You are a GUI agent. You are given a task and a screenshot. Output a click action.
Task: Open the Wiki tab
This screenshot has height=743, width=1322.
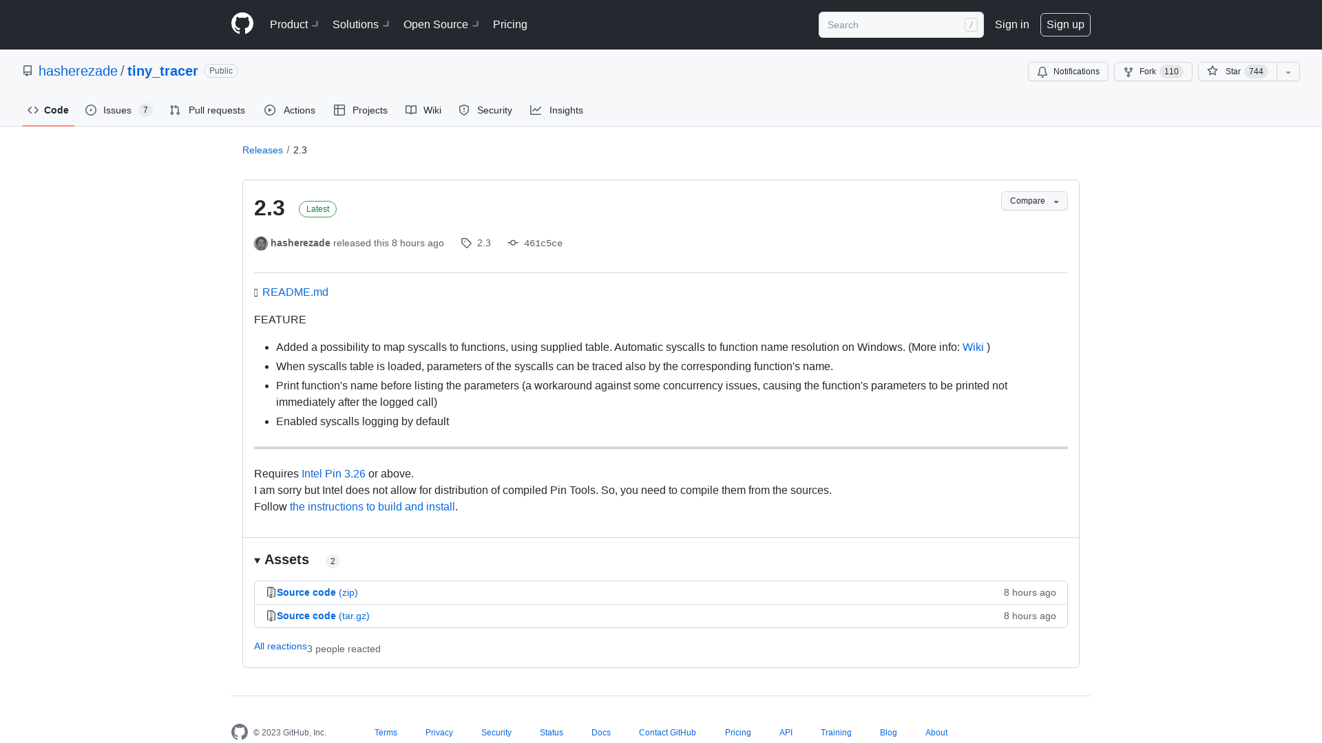tap(423, 110)
